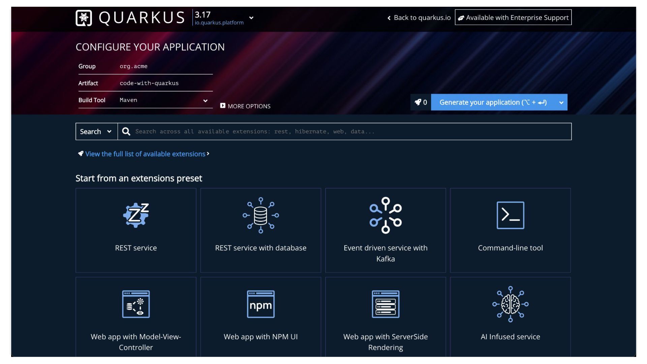
Task: Expand the Generate application options arrow
Action: point(561,102)
